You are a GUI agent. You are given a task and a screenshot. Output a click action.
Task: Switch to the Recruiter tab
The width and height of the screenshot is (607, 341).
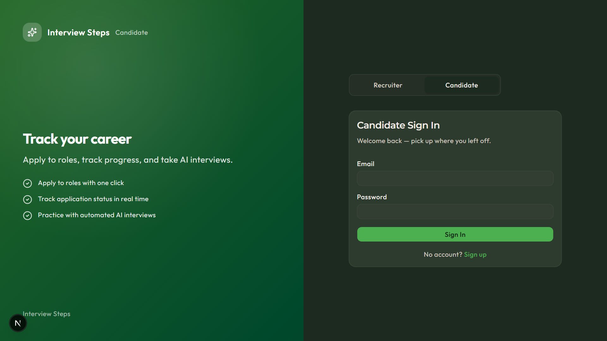(x=388, y=85)
